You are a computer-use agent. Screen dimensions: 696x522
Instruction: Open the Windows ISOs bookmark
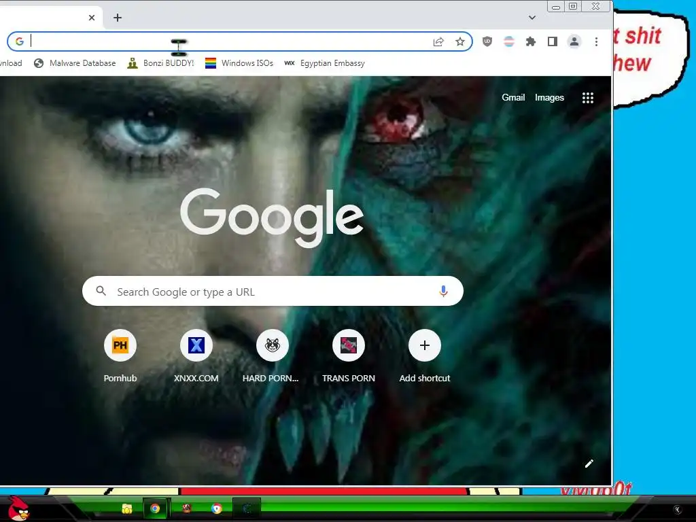[239, 63]
